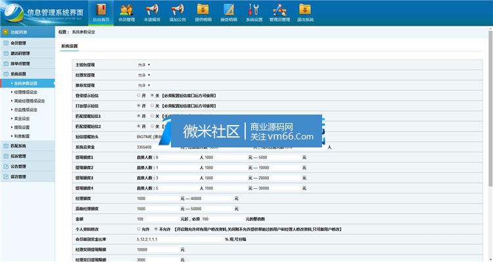Viewport: 493px width, 262px height.
Task: Click the edit icon beside 公告管理
Action: tap(6, 167)
